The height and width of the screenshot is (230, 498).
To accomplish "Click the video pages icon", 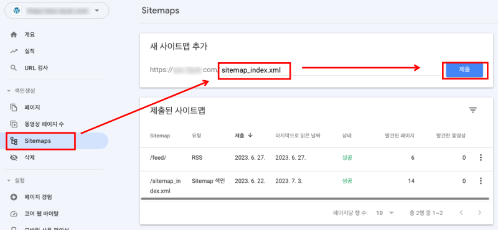I will tap(14, 124).
